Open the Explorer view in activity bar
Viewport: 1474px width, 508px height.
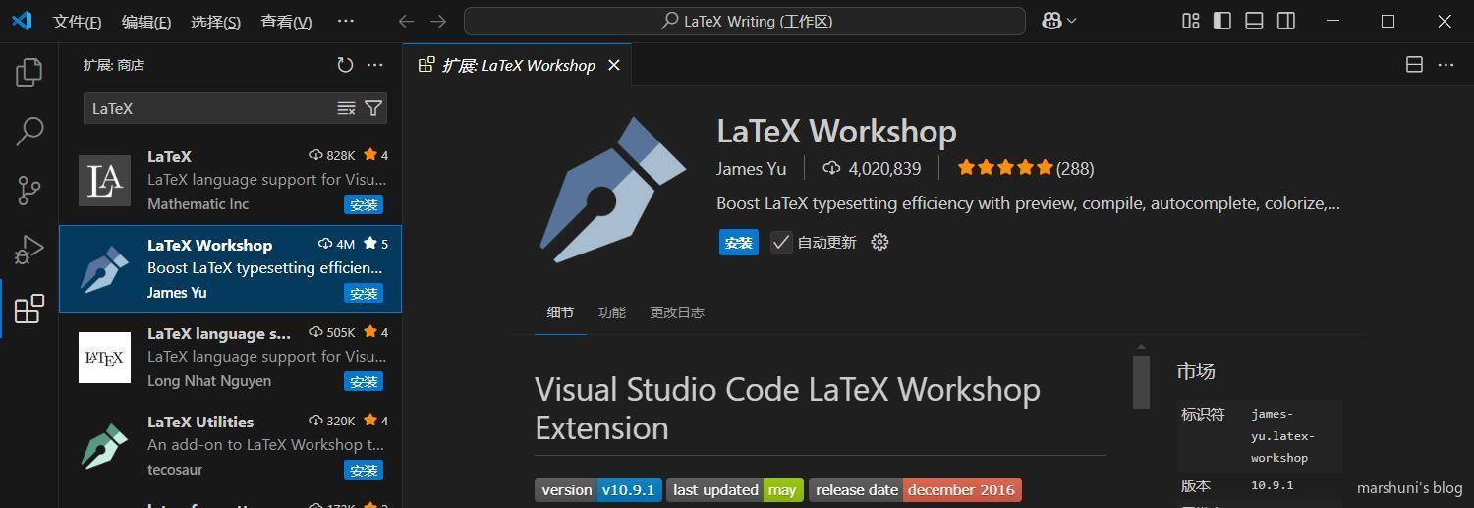tap(29, 72)
